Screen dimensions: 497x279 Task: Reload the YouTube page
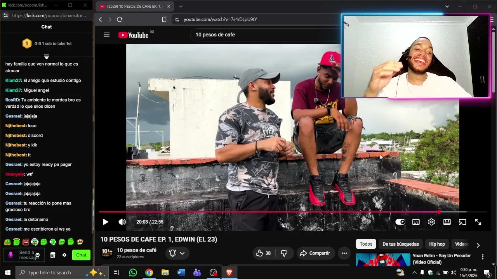(120, 19)
